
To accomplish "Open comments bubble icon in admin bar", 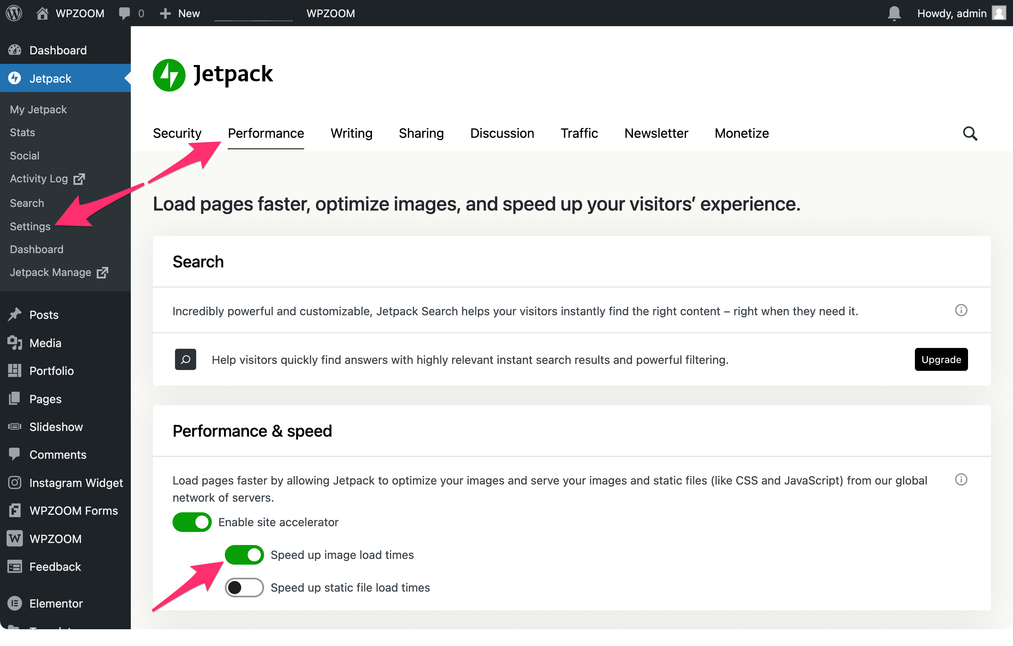I will coord(124,13).
